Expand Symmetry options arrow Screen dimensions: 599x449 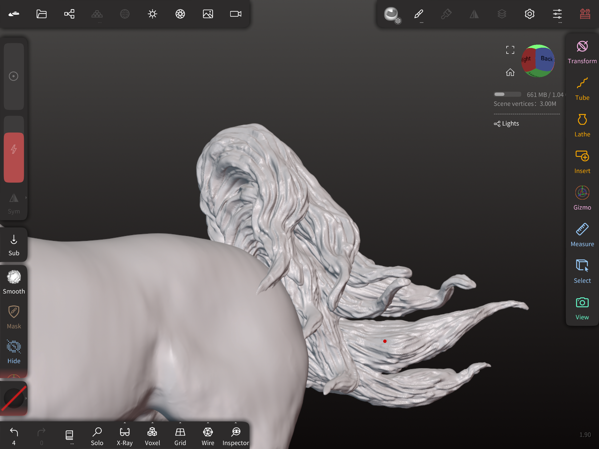(26, 198)
